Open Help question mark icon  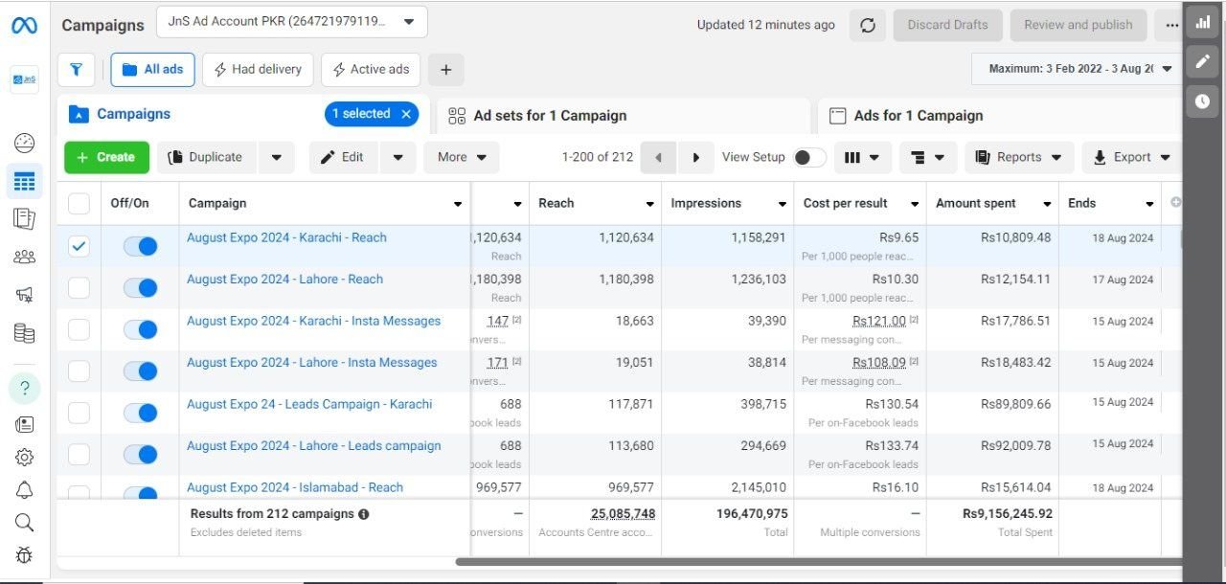click(25, 388)
